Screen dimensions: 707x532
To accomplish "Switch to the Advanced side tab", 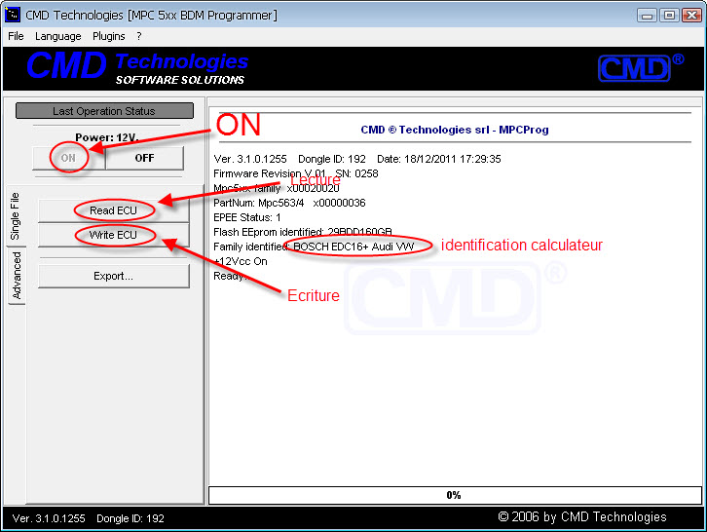I will click(17, 277).
